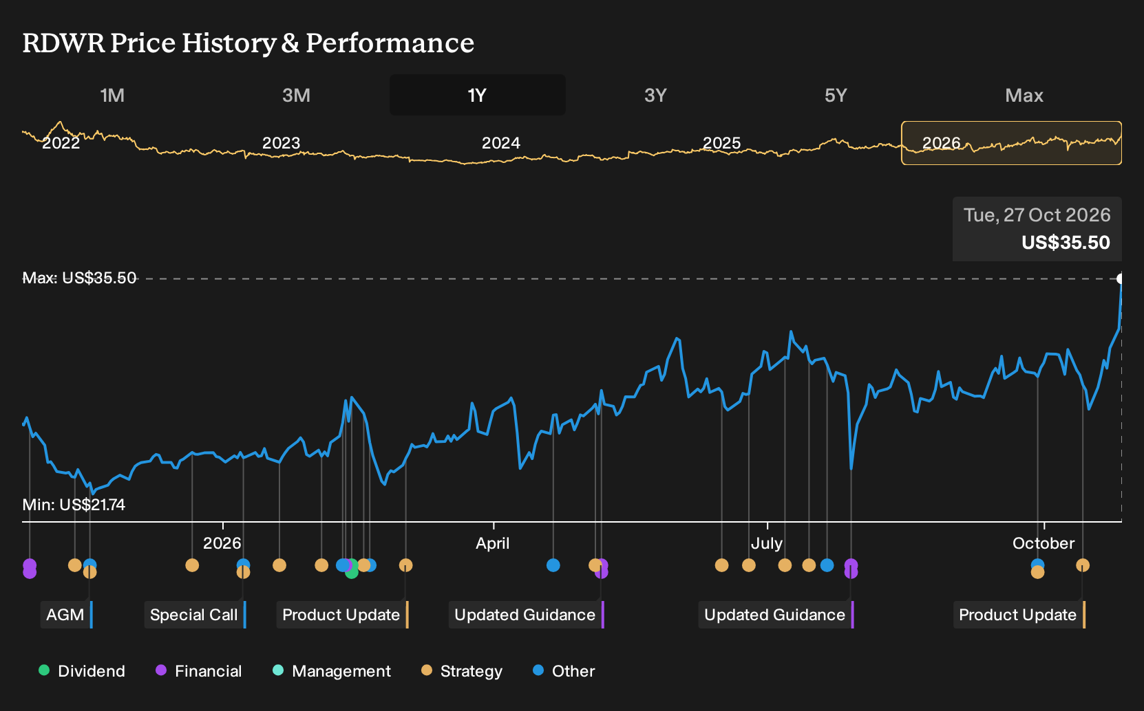Toggle Strategy events in the legend
This screenshot has width=1144, height=711.
[461, 670]
